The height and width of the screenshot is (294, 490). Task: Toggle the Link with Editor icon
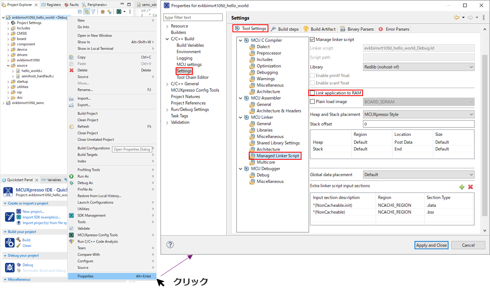click(86, 12)
